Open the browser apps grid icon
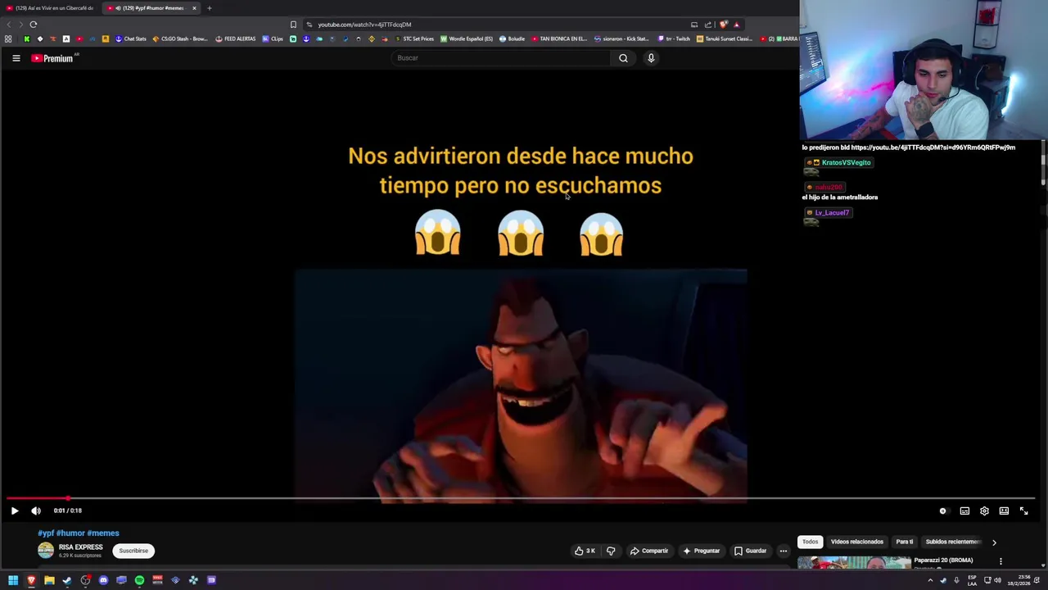Viewport: 1048px width, 590px height. pos(8,39)
